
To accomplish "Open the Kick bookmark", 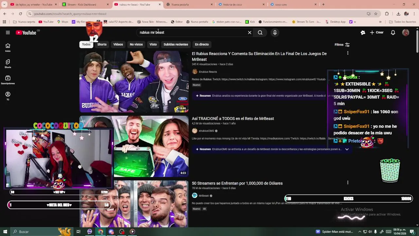I will click(250, 22).
